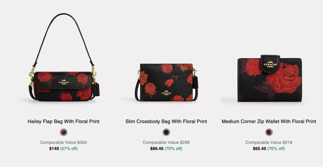The image size is (323, 167).
Task: Click the Comparable Value $350 text
Action: [x=64, y=142]
